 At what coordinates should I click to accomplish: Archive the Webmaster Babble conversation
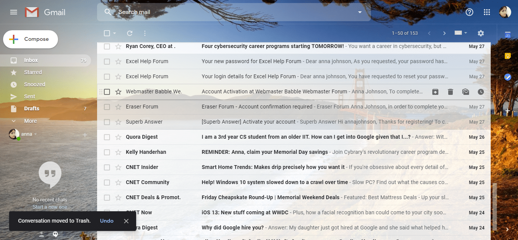point(435,91)
